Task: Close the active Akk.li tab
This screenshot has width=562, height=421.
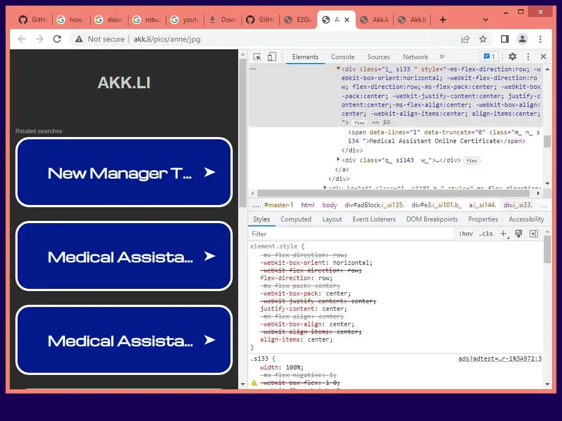Action: coord(347,20)
